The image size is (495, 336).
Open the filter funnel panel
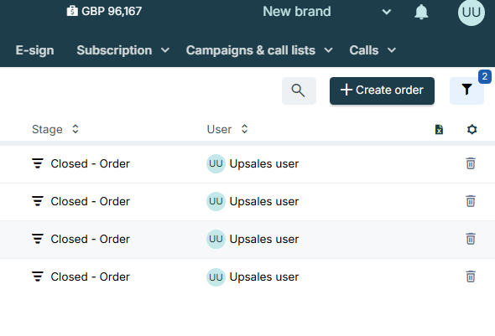tap(466, 90)
